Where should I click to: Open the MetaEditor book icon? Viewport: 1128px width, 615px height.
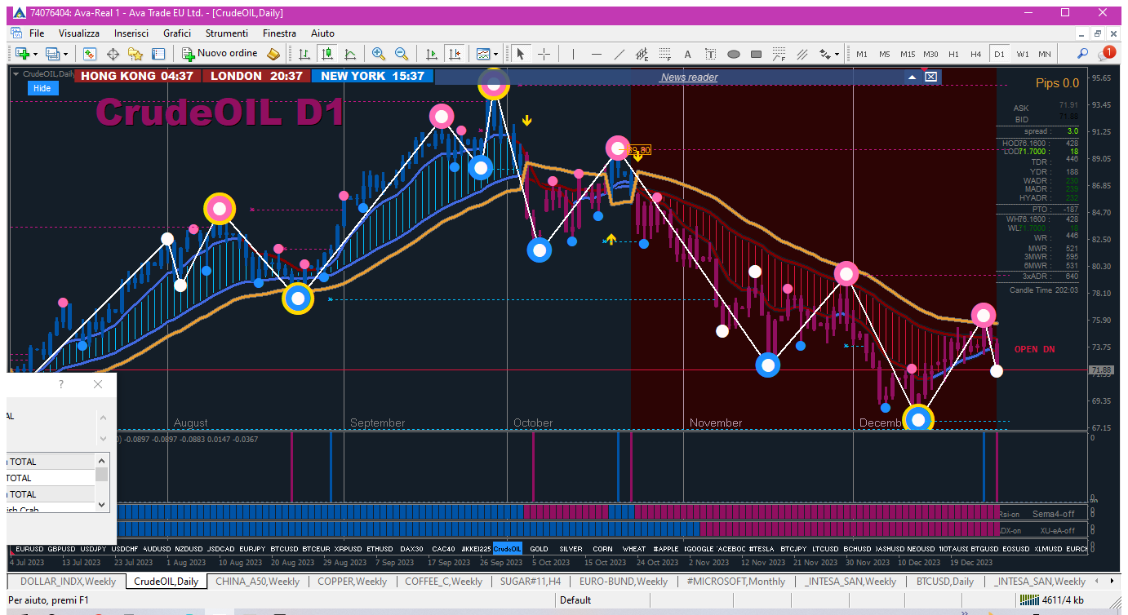pyautogui.click(x=273, y=54)
